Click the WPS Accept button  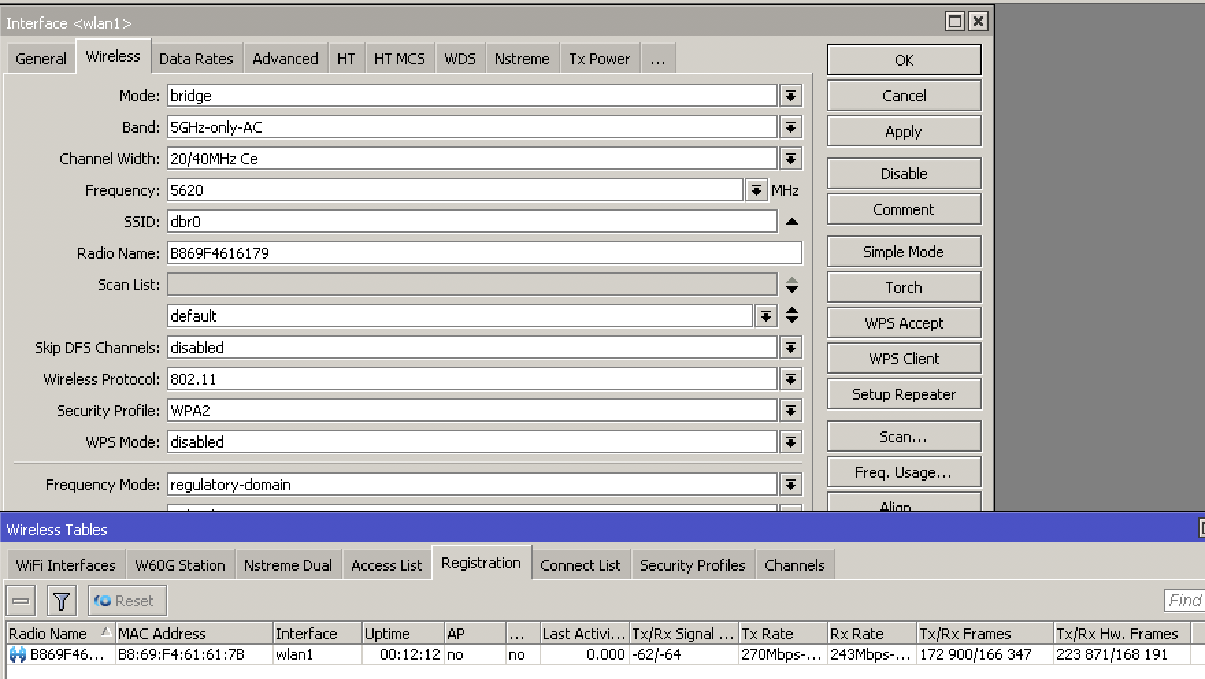click(904, 323)
